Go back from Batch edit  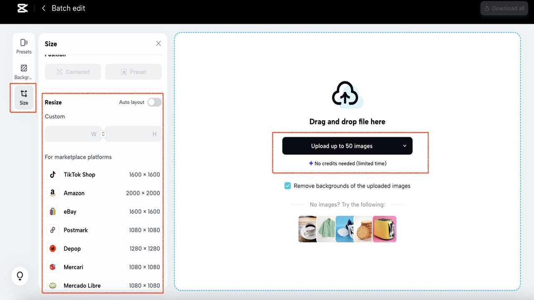pos(43,8)
